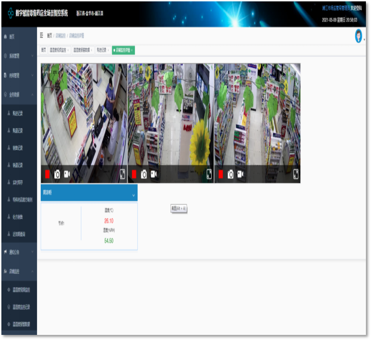Open the sunflower camera feed in fullscreen
Image resolution: width=371 pixels, height=340 pixels.
[x=209, y=174]
